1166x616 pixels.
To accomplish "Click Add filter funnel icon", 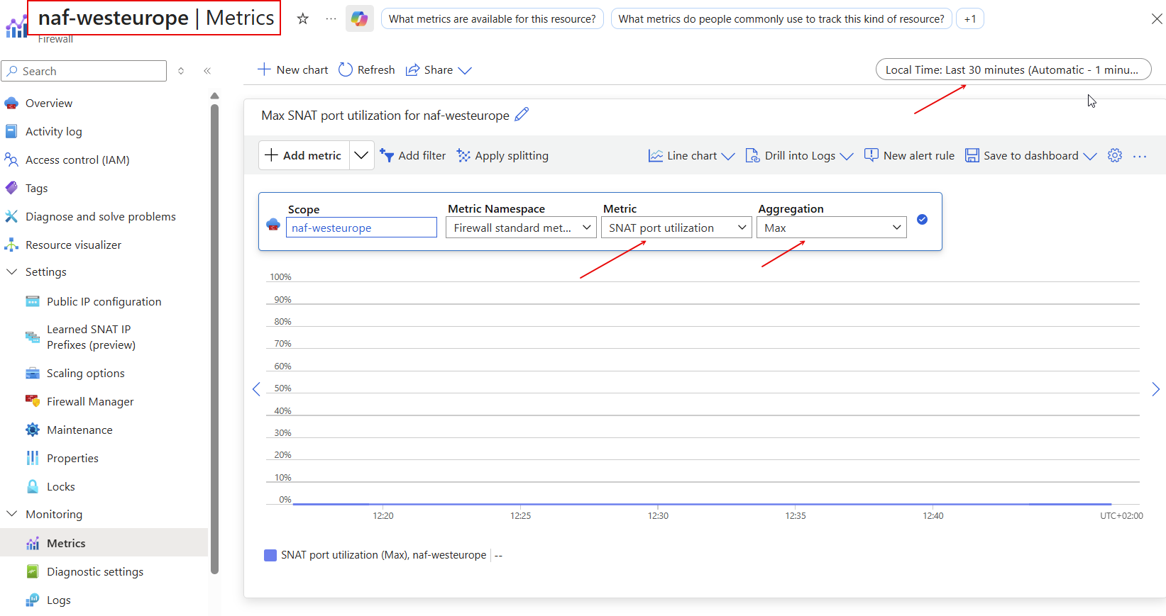I will (x=387, y=156).
